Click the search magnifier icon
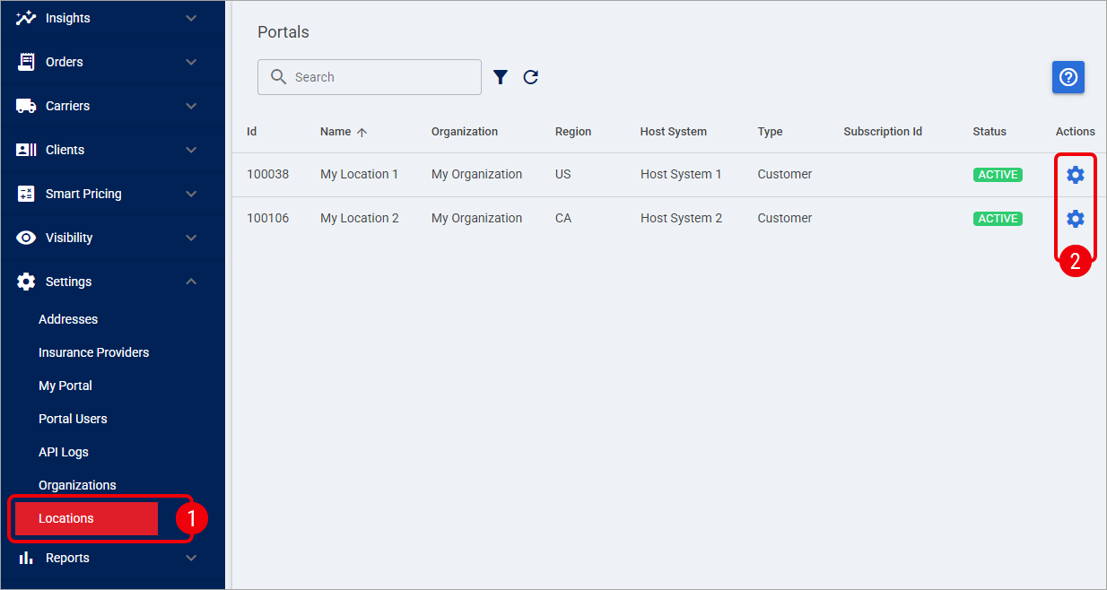 [278, 77]
